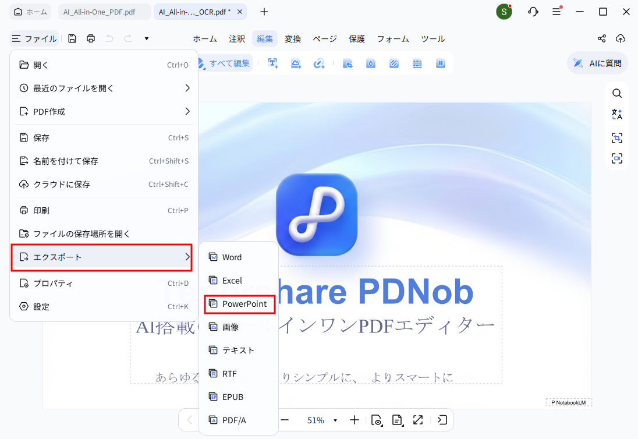Switch to the 注釈 ribbon tab
638x439 pixels.
[x=237, y=38]
